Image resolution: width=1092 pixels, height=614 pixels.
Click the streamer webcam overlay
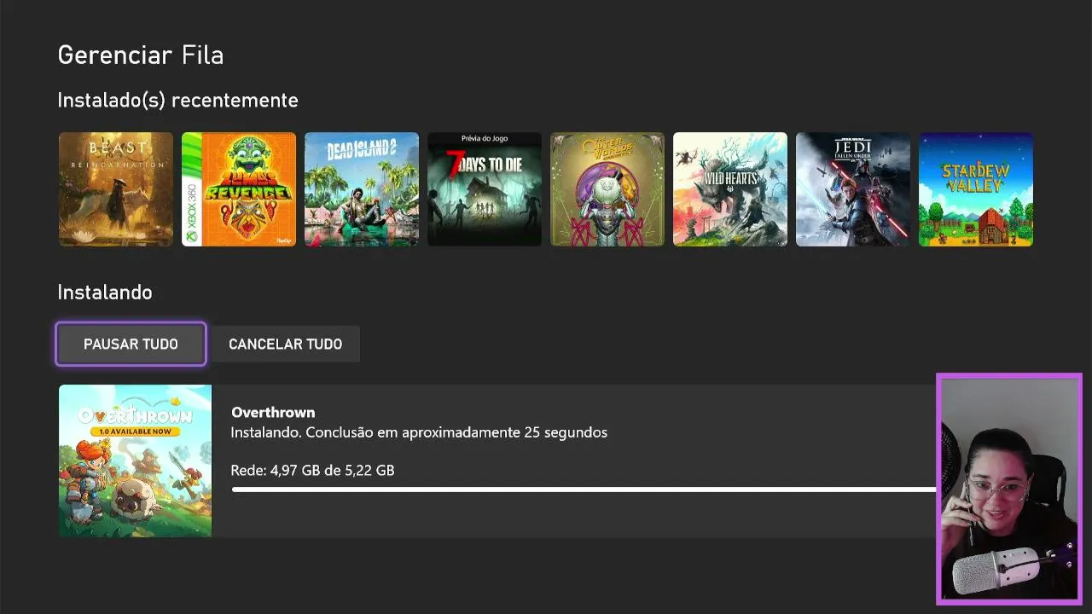[x=1009, y=489]
